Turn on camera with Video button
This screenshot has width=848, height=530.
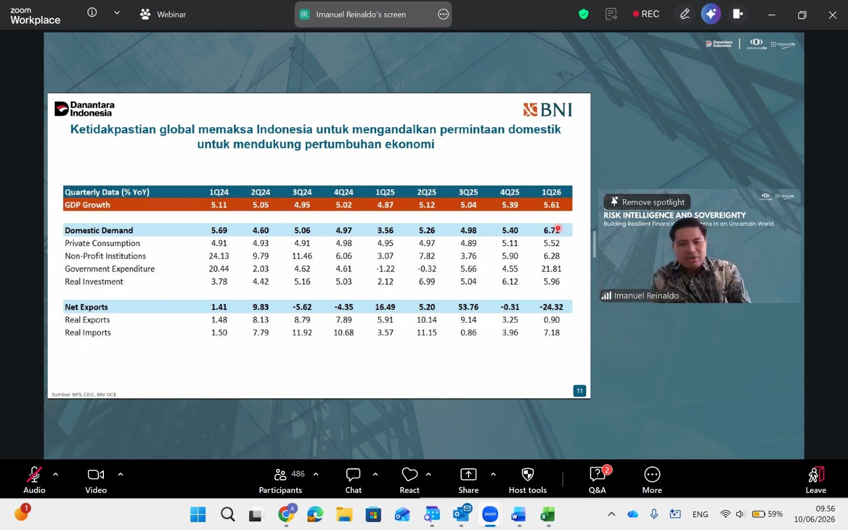click(96, 480)
